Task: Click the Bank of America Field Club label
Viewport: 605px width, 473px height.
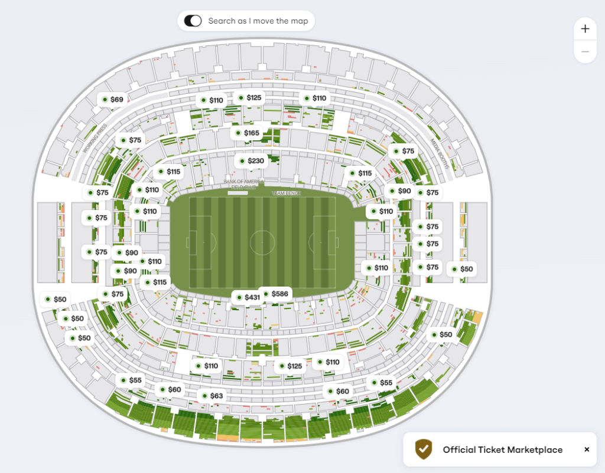Action: click(x=243, y=184)
